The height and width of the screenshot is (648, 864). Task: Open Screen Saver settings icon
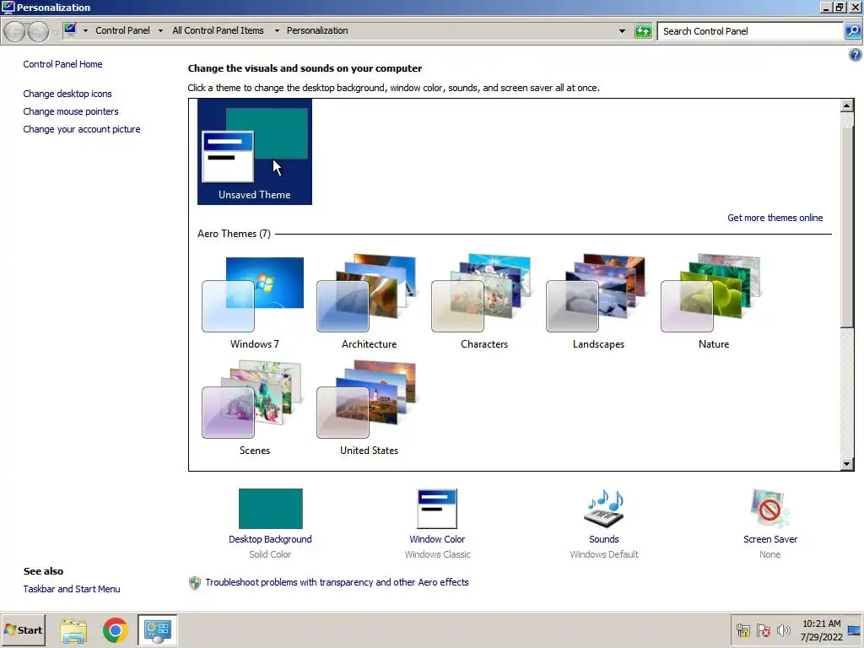tap(769, 509)
